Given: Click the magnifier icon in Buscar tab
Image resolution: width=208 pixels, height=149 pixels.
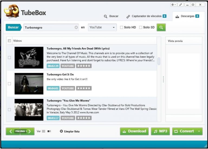Looking at the screenshot, I should [106, 17].
